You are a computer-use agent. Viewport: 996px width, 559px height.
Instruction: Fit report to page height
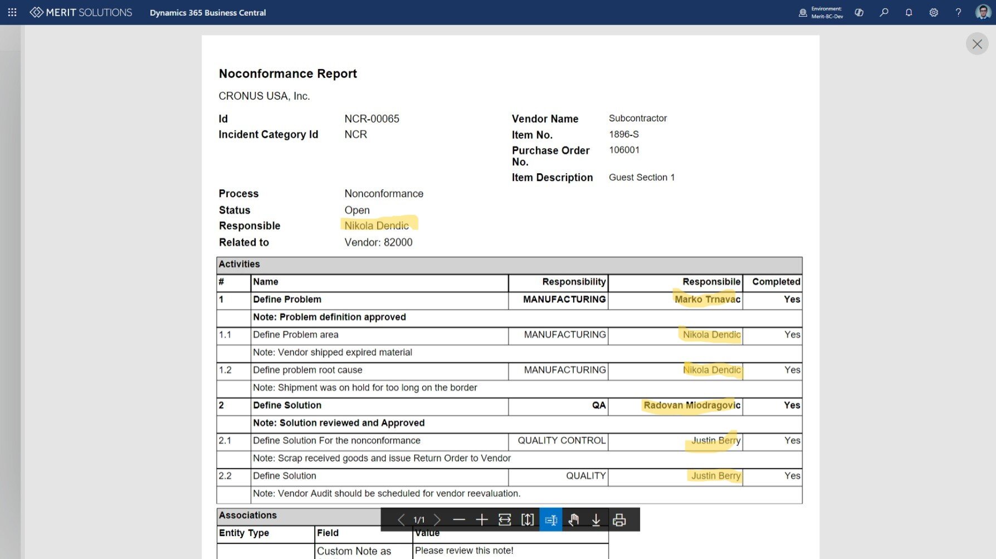point(528,519)
